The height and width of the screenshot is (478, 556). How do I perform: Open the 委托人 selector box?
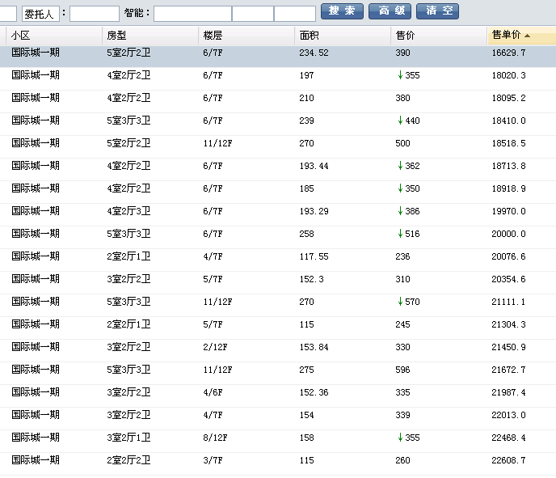coord(40,14)
